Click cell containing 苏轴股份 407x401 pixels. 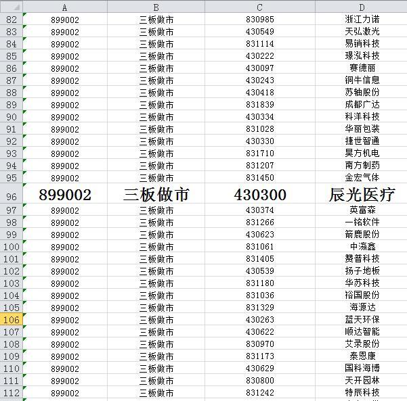pos(362,92)
